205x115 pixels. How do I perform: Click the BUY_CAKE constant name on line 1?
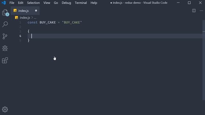(48, 22)
